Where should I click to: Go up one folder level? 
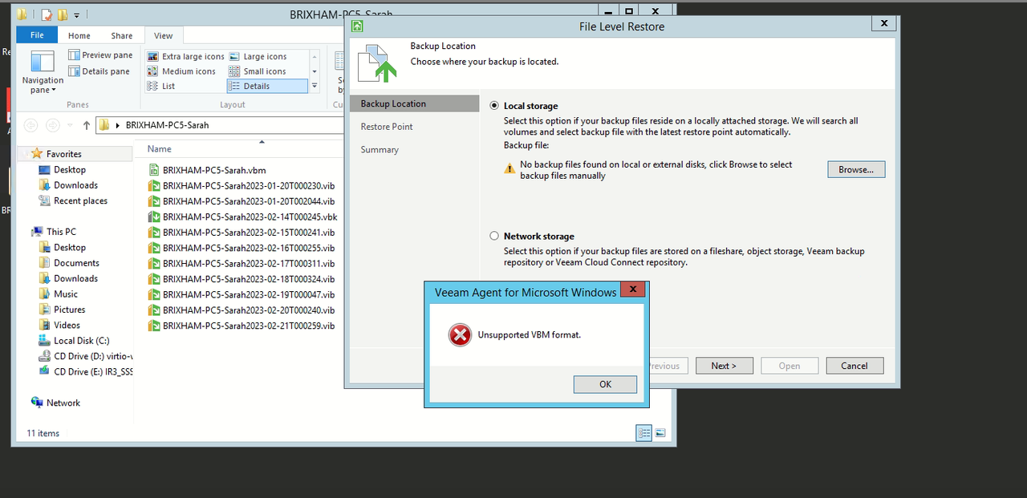pos(87,125)
